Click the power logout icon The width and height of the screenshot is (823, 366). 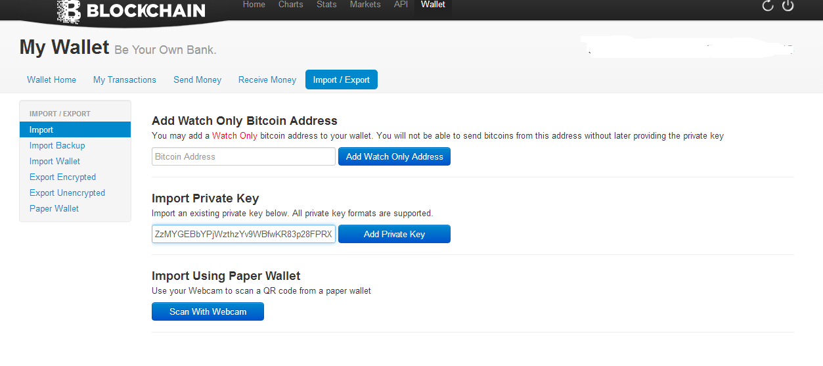point(788,6)
